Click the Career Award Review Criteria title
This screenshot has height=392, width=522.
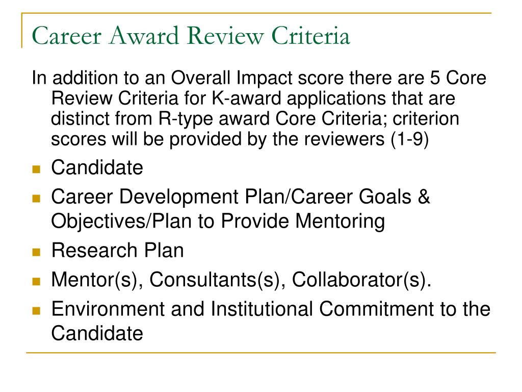[191, 36]
